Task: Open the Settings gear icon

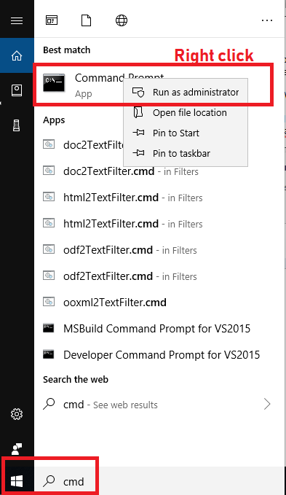Action: click(17, 414)
